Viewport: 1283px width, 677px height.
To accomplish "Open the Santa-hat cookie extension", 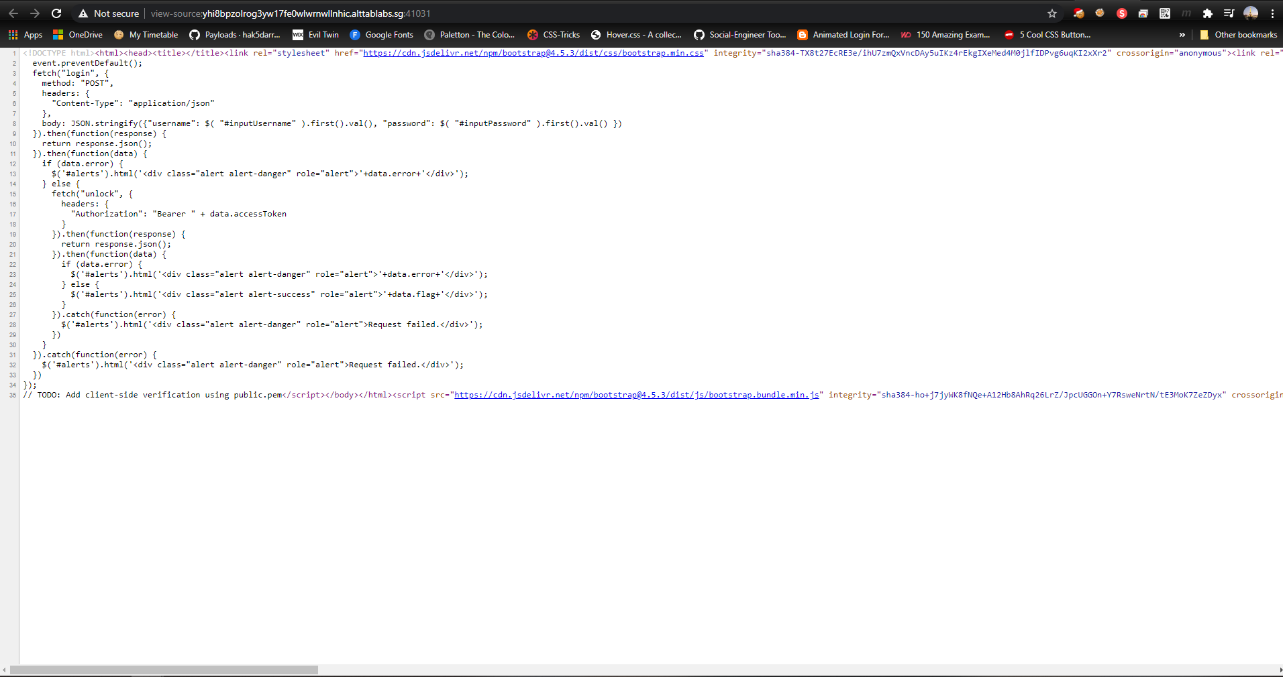I will (1078, 13).
